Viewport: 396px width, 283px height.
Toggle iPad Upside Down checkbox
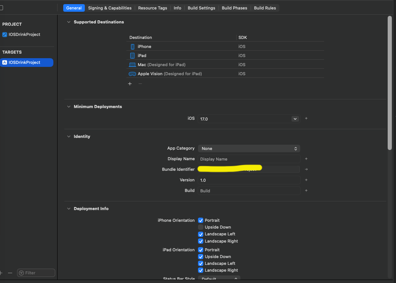pyautogui.click(x=201, y=257)
